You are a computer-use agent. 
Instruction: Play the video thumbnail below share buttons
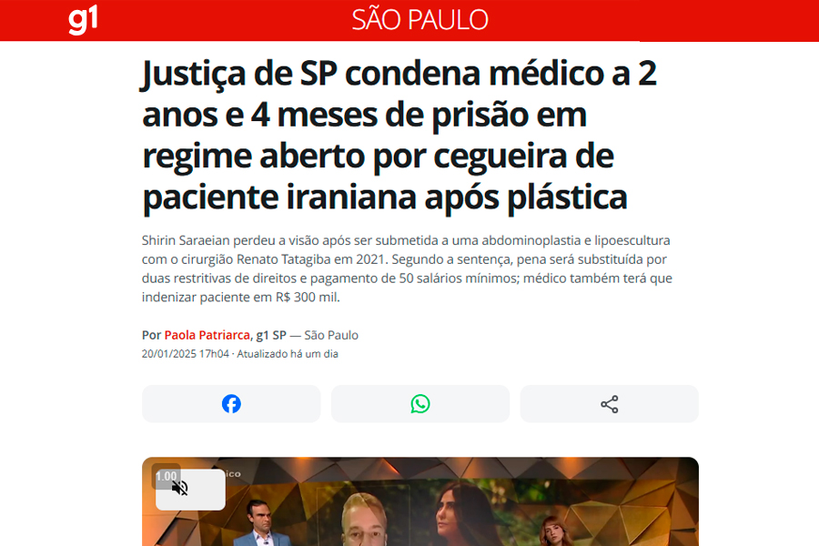[420, 501]
